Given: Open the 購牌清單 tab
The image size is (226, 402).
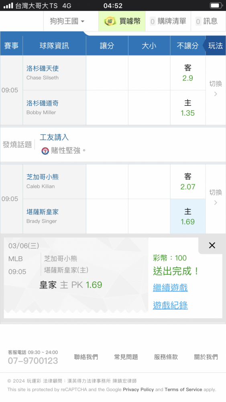Looking at the screenshot, I should pos(168,21).
